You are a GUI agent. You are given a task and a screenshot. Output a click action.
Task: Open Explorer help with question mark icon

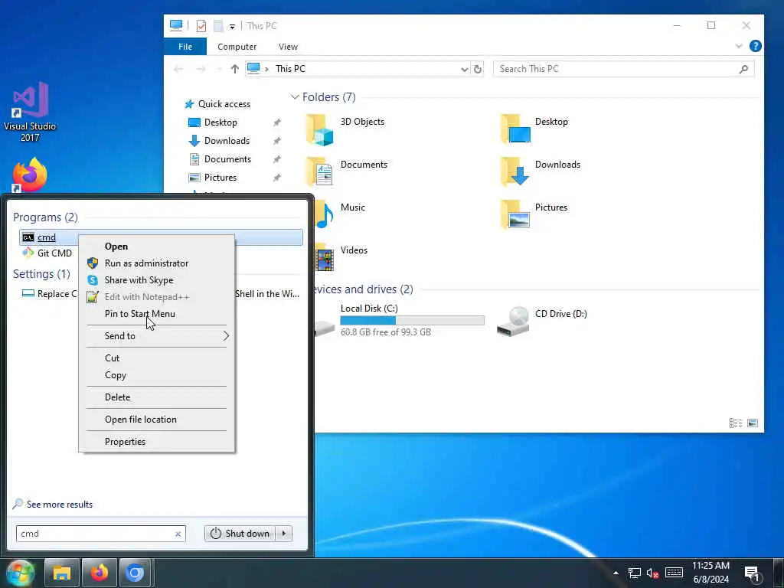point(756,46)
